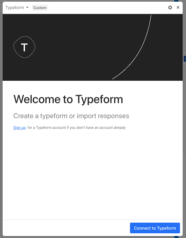Open the settings gear icon
Screen dimensions: 186x238
(170, 8)
